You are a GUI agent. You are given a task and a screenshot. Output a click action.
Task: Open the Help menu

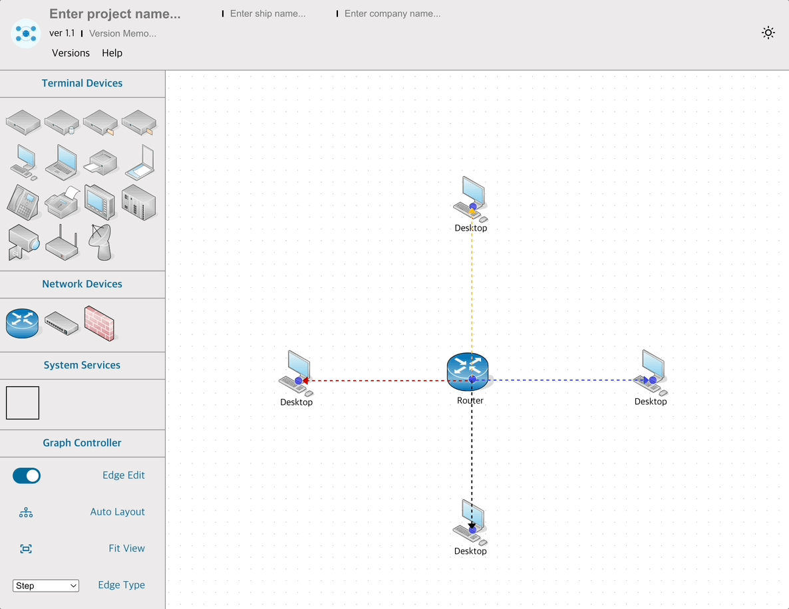[x=112, y=53]
